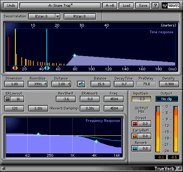Click the right peak readout -0.5
Screen dimensions: 183x172
pyautogui.click(x=174, y=157)
